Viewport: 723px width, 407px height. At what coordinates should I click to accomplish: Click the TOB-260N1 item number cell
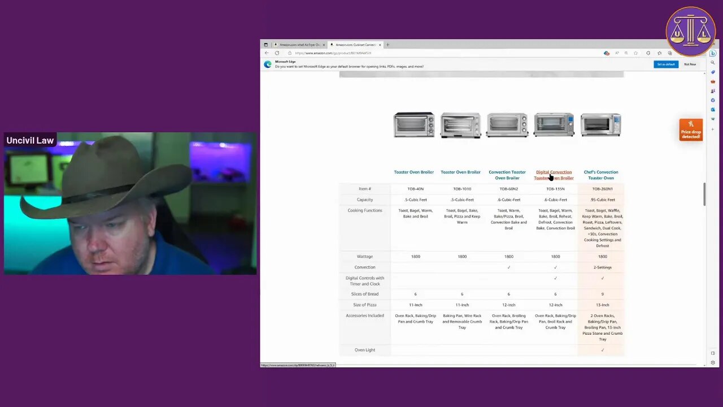[x=603, y=189]
